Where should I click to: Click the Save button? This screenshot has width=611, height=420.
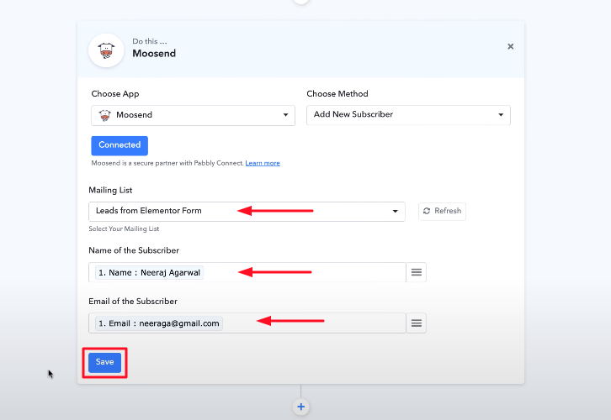click(x=105, y=362)
